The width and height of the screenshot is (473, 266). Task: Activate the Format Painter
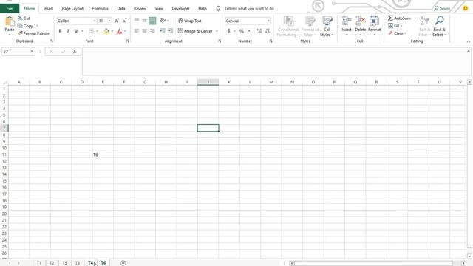click(33, 33)
